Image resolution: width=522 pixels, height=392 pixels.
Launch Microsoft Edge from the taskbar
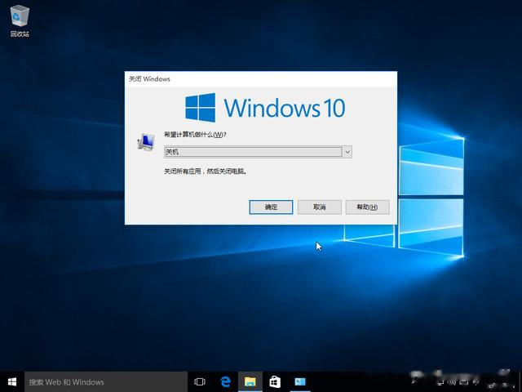tap(225, 382)
